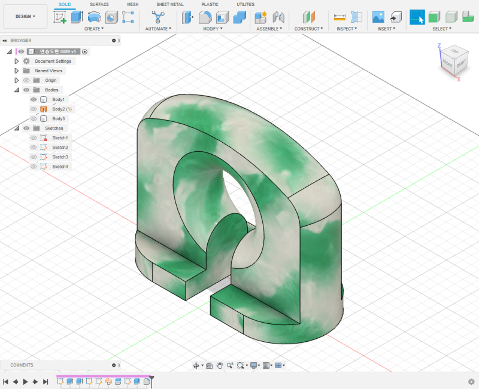Open the Measure tool in Inspect
479x389 pixels.
(338, 17)
